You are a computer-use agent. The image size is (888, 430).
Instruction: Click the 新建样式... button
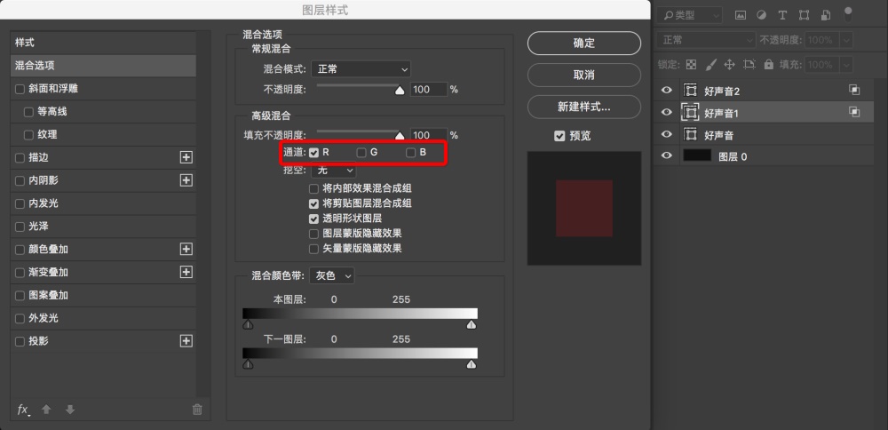point(584,107)
